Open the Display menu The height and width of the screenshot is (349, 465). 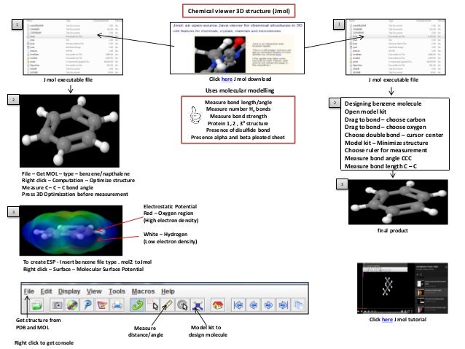click(69, 291)
